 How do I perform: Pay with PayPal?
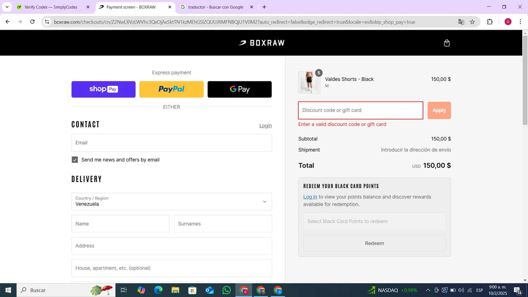tap(171, 89)
